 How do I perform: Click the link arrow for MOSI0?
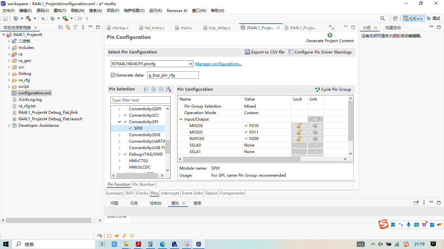pos(315,132)
